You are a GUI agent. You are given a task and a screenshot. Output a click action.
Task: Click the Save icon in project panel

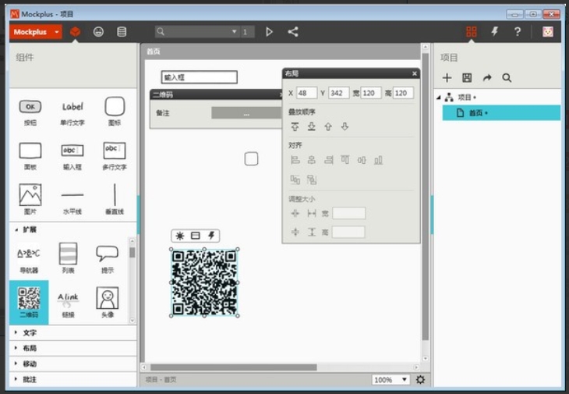pos(467,78)
